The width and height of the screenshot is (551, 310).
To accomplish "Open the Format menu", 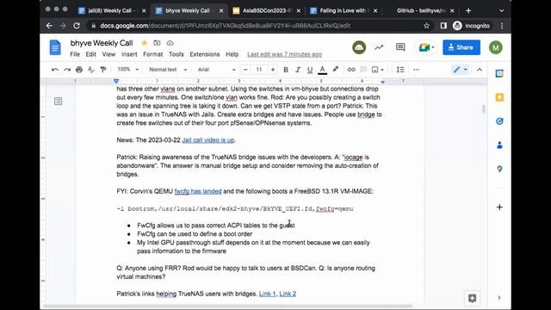I will (153, 54).
